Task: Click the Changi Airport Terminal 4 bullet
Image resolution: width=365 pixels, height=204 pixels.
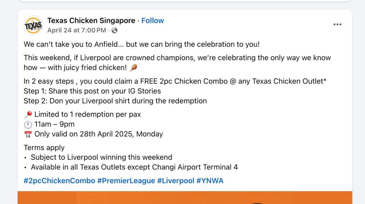Action: click(134, 167)
